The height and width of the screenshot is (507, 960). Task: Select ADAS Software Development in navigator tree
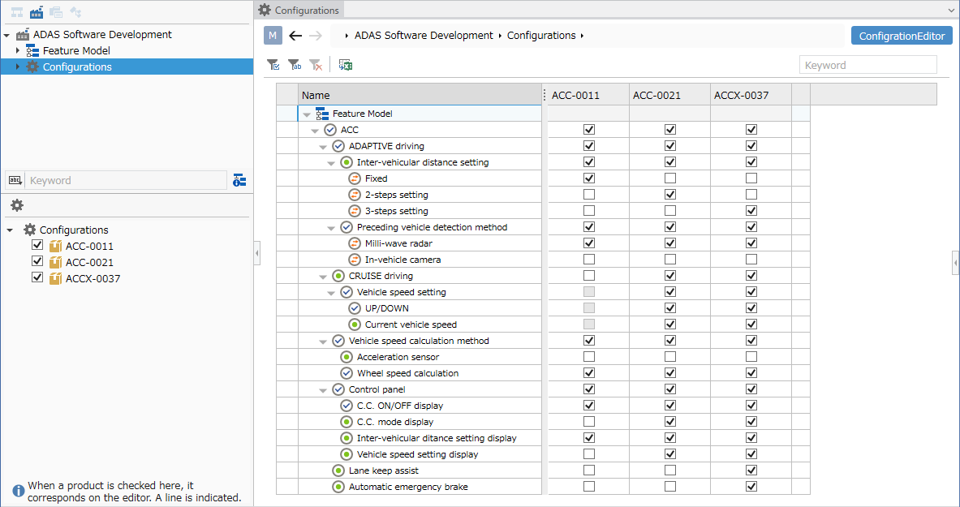point(102,35)
